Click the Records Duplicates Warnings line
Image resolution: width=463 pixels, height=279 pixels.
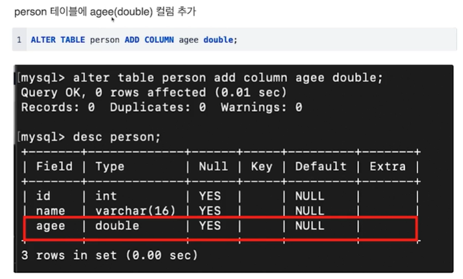pos(162,108)
